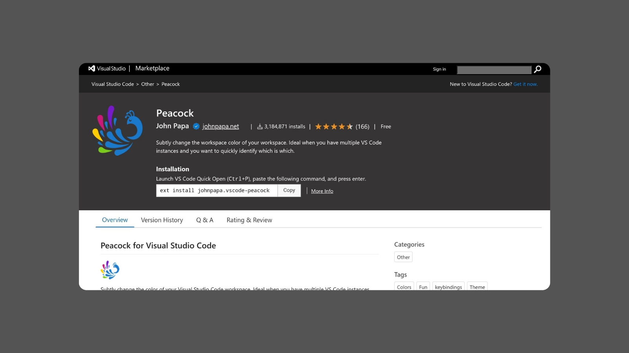The width and height of the screenshot is (629, 353).
Task: Click the small Peacock logo in overview
Action: (110, 270)
